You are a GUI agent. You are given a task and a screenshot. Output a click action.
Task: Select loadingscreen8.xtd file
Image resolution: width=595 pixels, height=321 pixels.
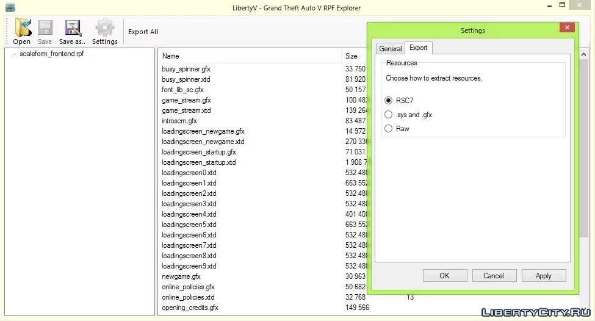point(189,256)
